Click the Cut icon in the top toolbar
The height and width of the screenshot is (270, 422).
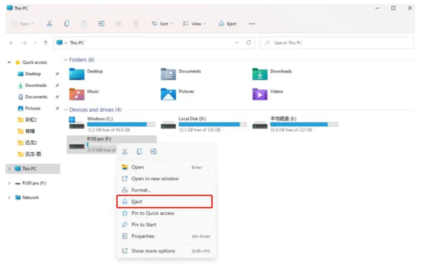[49, 24]
